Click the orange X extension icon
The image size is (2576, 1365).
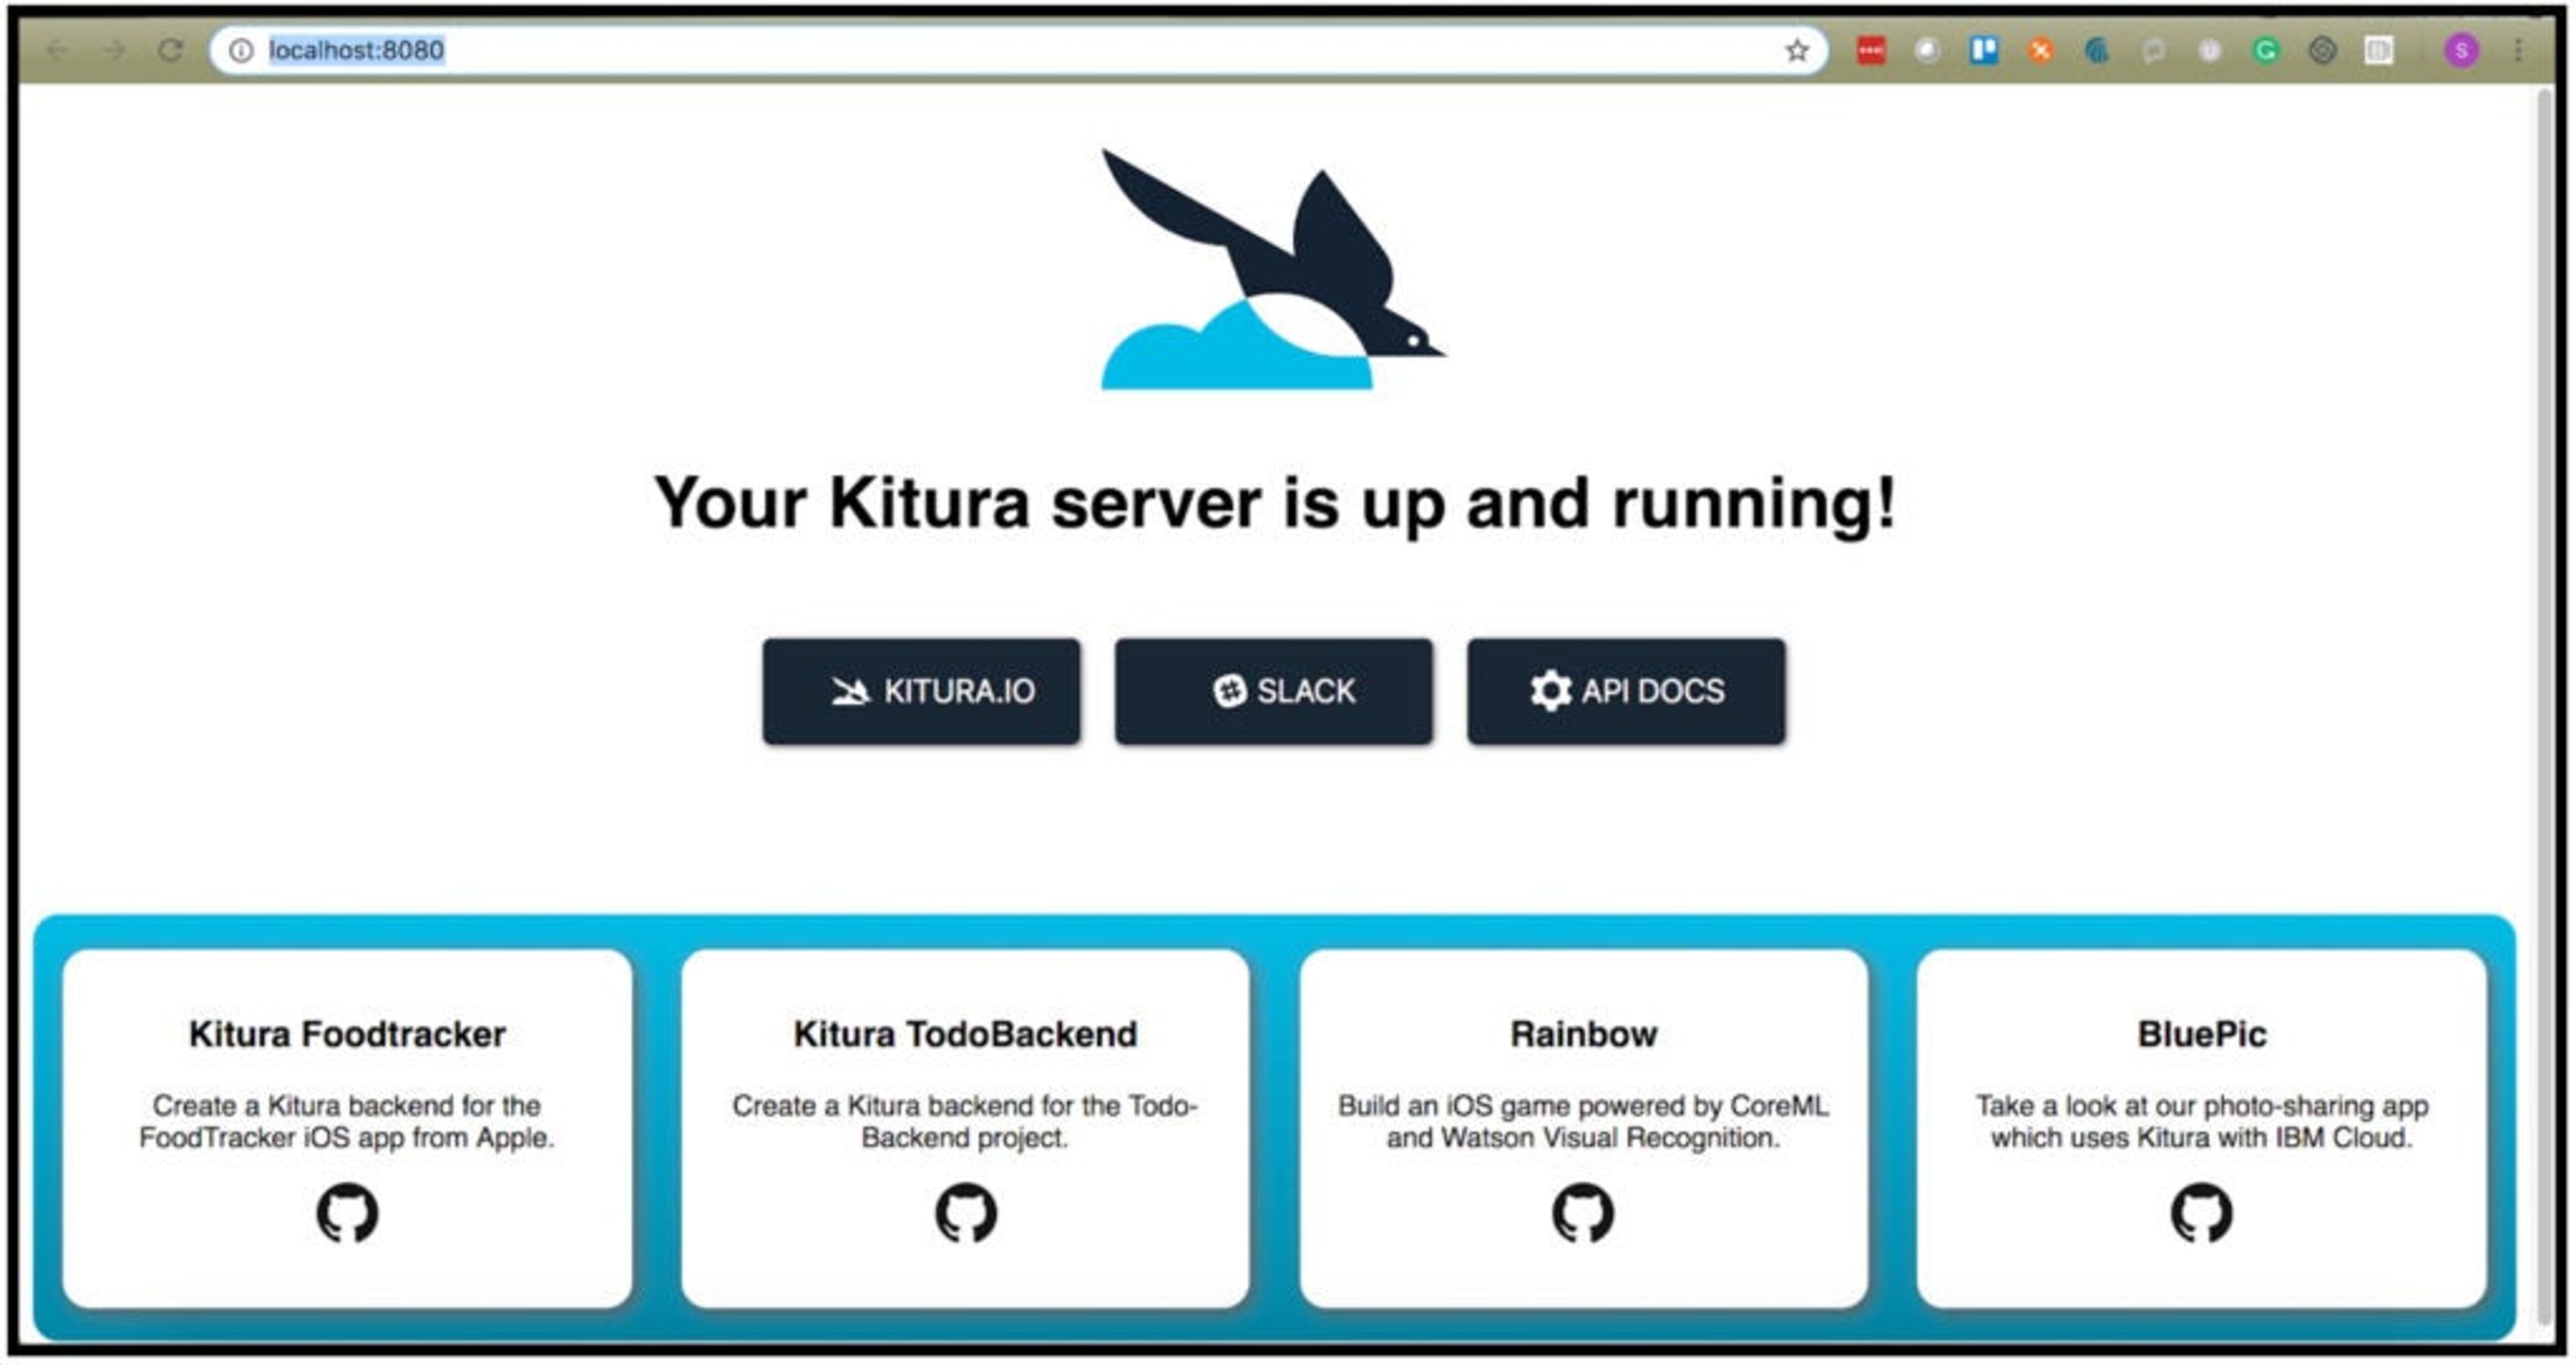tap(2041, 50)
